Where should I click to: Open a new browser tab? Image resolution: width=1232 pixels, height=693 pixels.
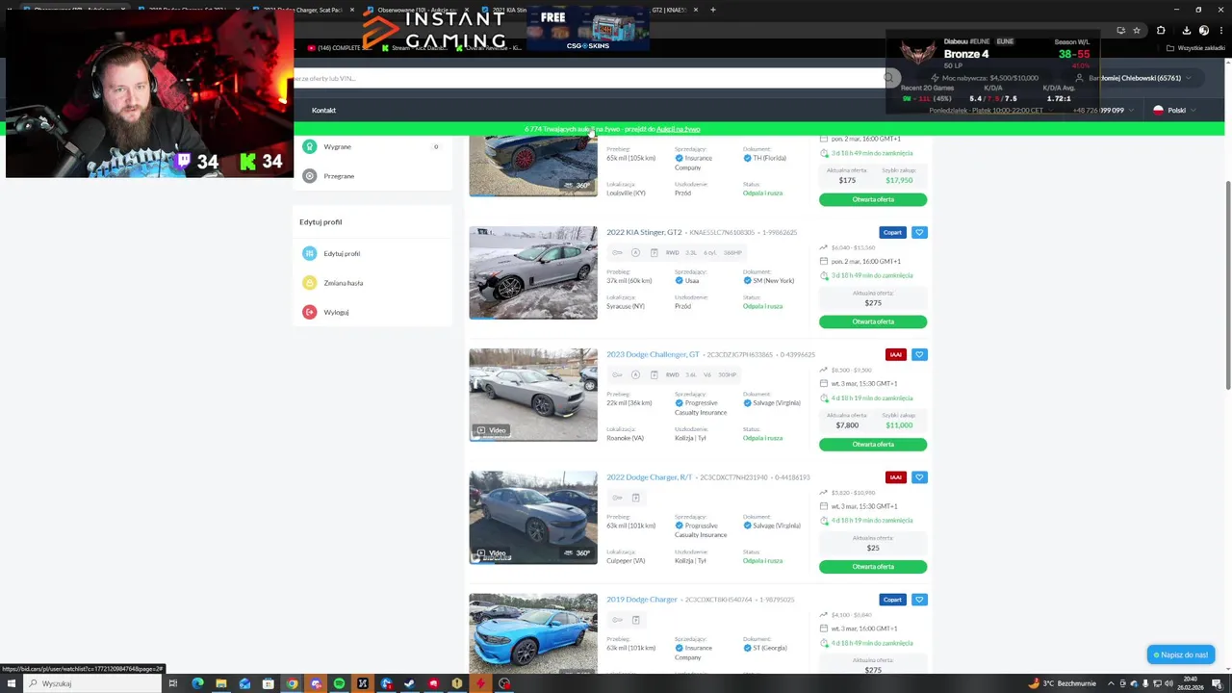pyautogui.click(x=712, y=10)
